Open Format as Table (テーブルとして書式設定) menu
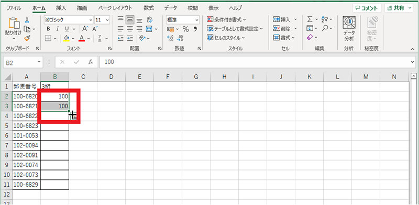The height and width of the screenshot is (205, 419). pos(235,29)
